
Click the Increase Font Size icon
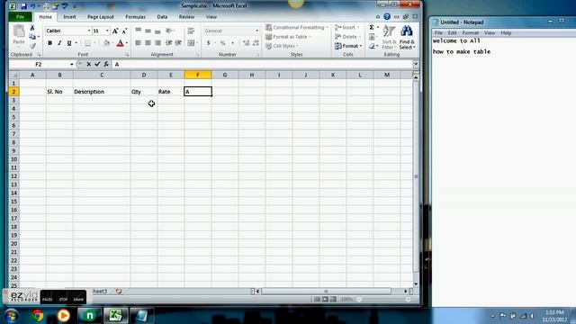115,31
